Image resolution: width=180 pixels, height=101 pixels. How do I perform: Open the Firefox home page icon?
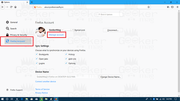pyautogui.click(x=15, y=7)
